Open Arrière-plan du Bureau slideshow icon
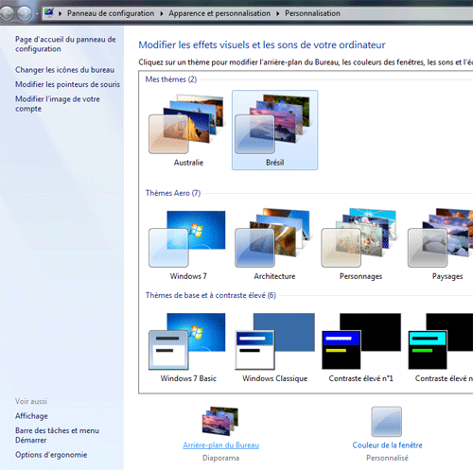The height and width of the screenshot is (470, 473). pyautogui.click(x=220, y=421)
